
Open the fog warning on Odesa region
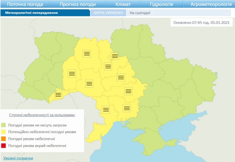(x=106, y=110)
